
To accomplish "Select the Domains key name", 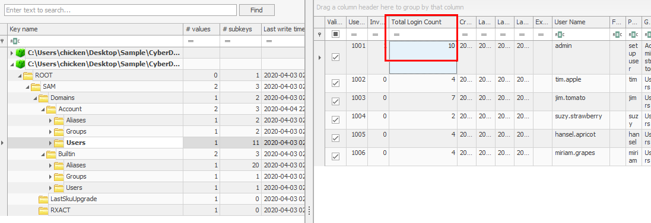I will [62, 98].
